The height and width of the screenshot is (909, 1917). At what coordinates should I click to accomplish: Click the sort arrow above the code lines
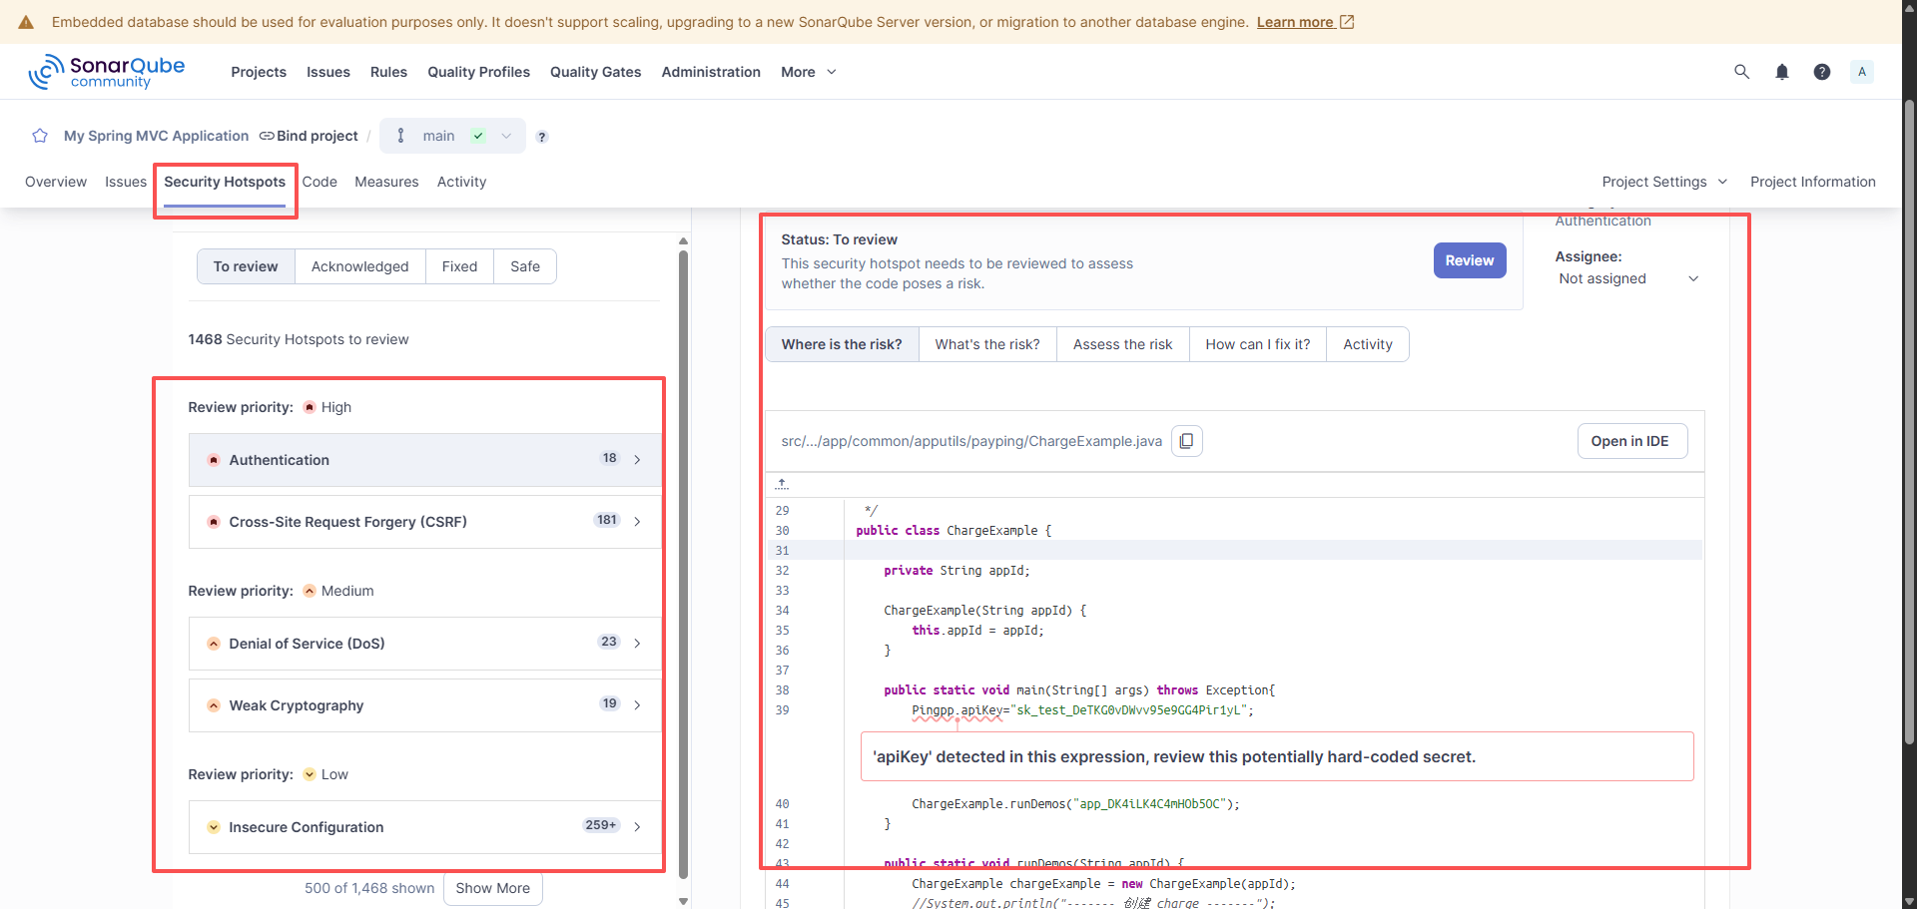782,484
